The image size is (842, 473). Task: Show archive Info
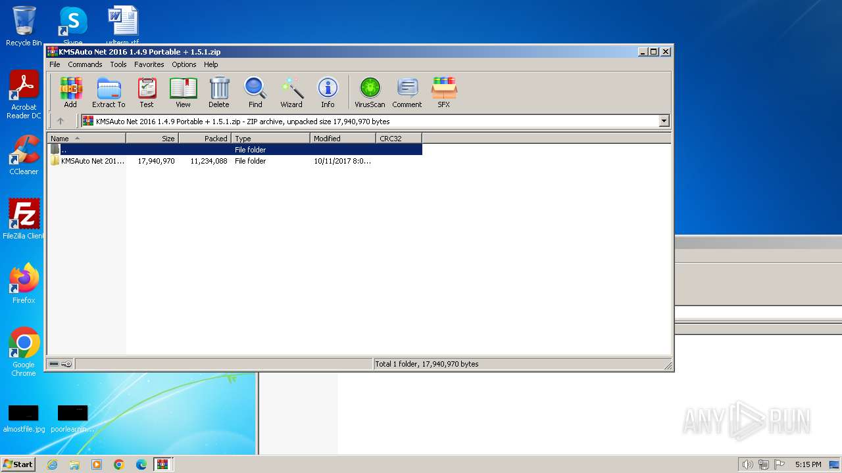click(x=328, y=92)
